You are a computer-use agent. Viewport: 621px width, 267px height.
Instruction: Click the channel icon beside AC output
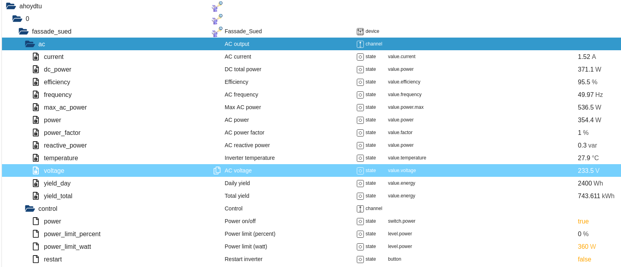point(360,44)
